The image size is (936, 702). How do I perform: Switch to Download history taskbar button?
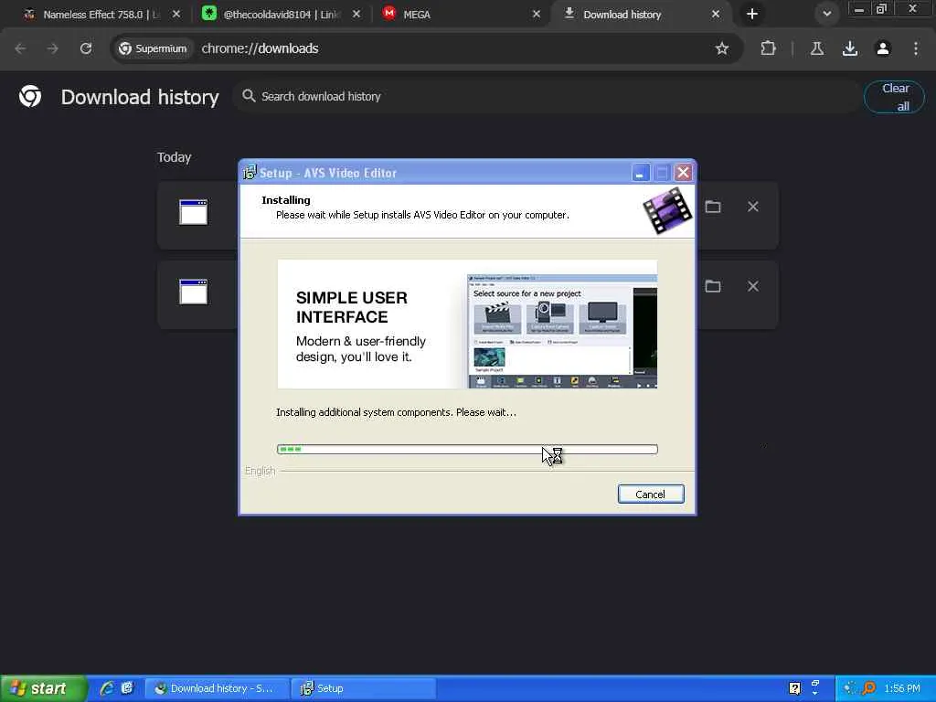[x=216, y=688]
